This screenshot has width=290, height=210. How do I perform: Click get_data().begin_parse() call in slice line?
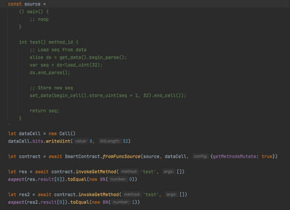click(x=93, y=58)
